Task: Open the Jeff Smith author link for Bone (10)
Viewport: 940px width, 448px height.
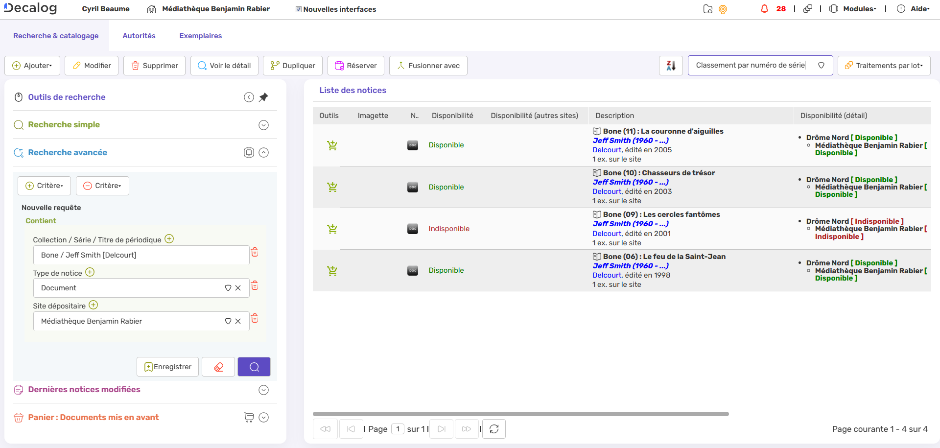Action: (630, 182)
